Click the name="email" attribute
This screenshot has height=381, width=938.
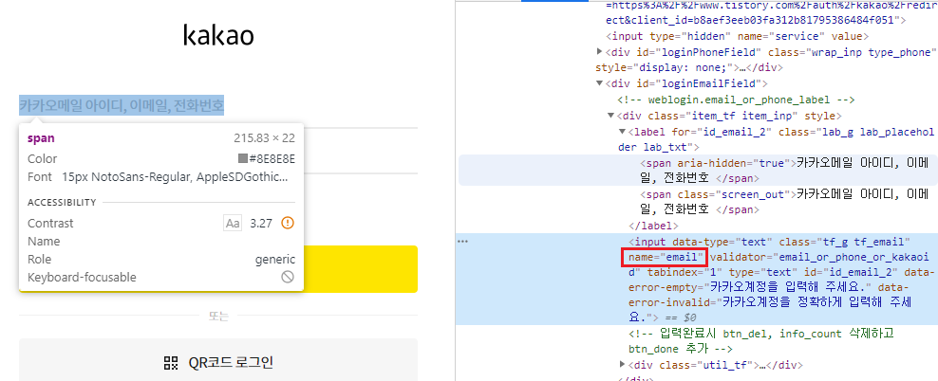665,258
